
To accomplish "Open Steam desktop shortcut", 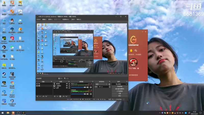I will click(x=4, y=75).
